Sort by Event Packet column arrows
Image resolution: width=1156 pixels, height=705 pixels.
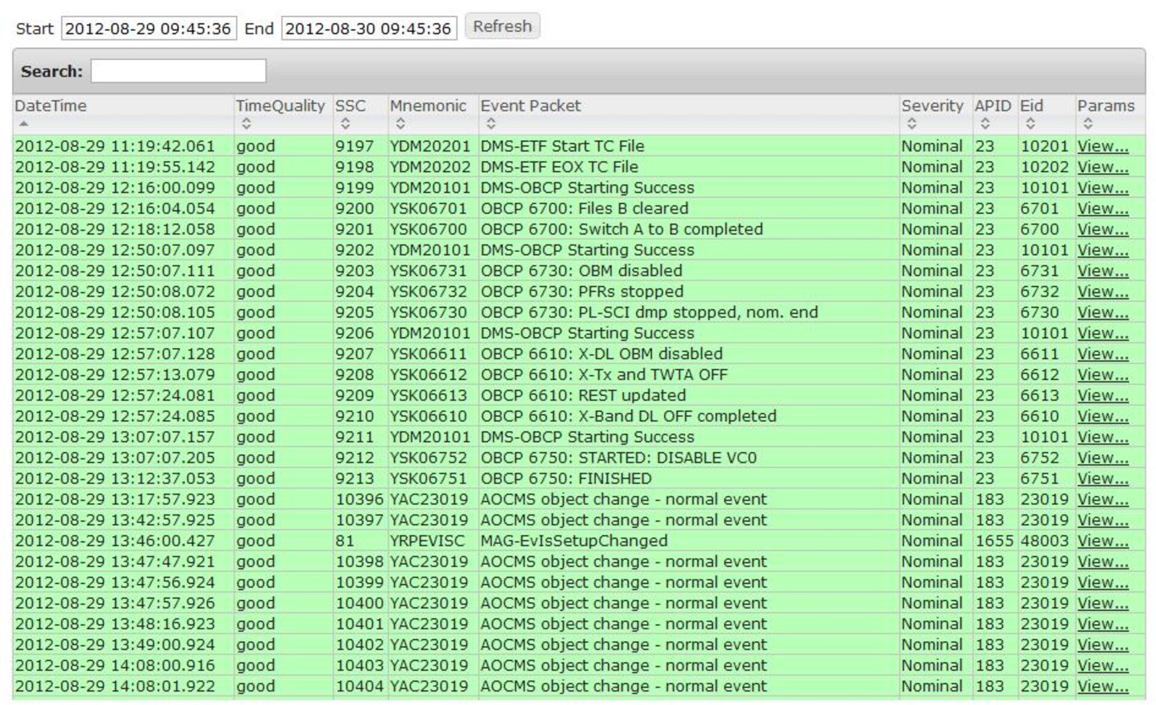point(491,124)
